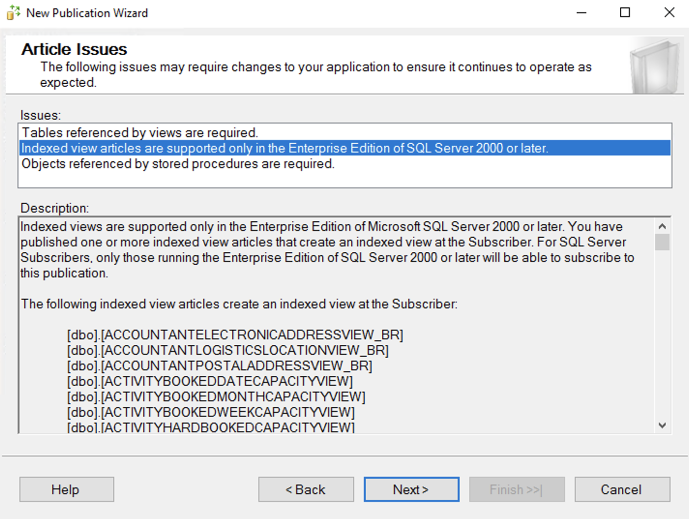The image size is (689, 519).
Task: Go to previous page with Back button
Action: (x=306, y=489)
